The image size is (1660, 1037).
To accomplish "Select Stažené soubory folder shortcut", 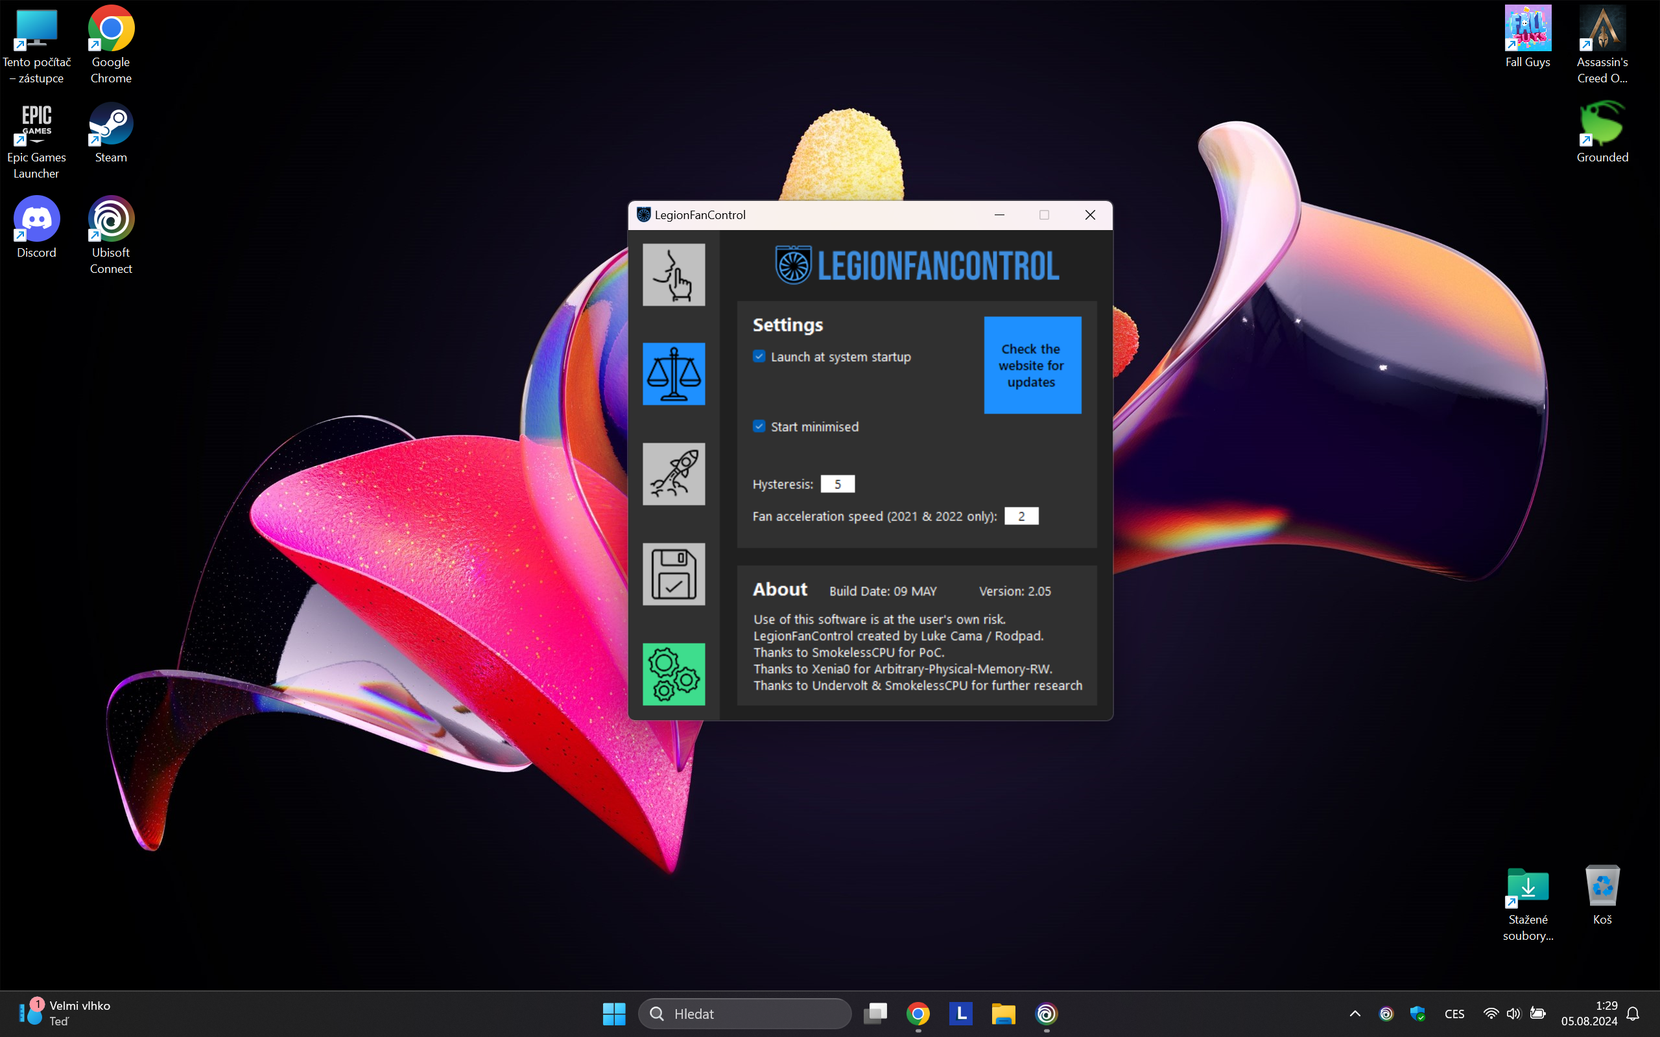I will point(1528,904).
